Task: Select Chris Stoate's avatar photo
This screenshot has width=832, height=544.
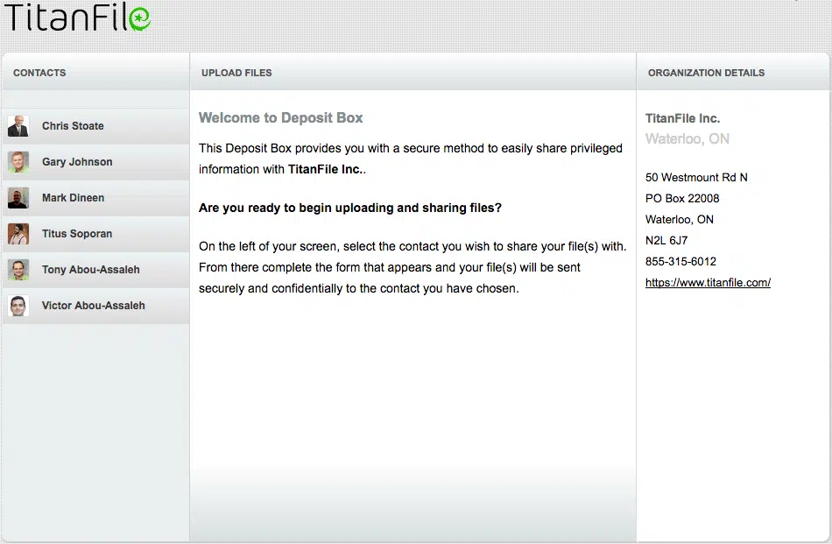Action: 18,126
